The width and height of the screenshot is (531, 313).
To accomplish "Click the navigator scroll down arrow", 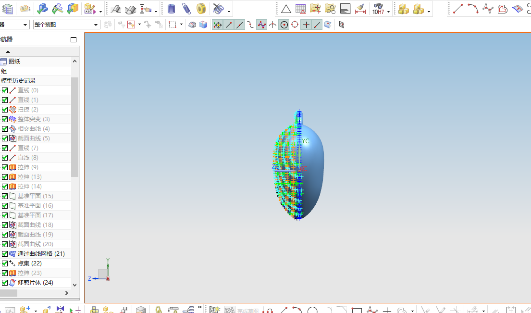I will [x=75, y=285].
